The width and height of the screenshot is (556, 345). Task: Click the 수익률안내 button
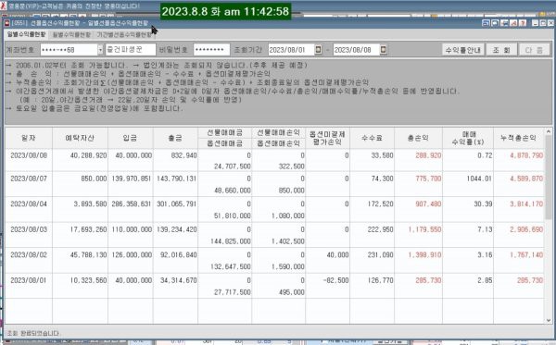463,50
